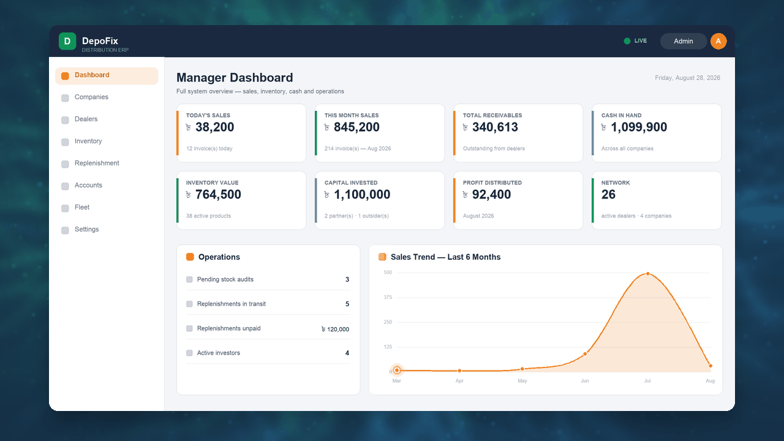Open the Total Receivables card
This screenshot has width=784, height=441.
click(518, 133)
